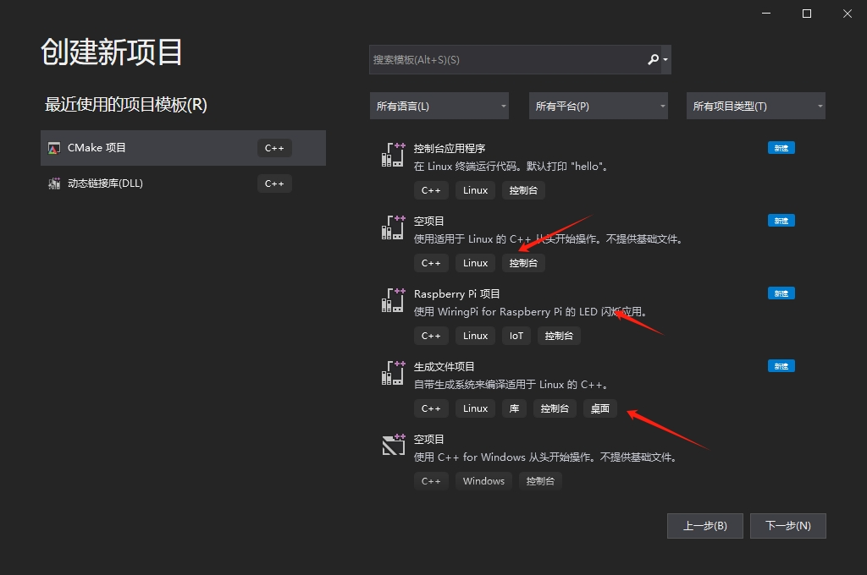Click the C++ tag beside 动态链接库(DLL)

click(274, 183)
